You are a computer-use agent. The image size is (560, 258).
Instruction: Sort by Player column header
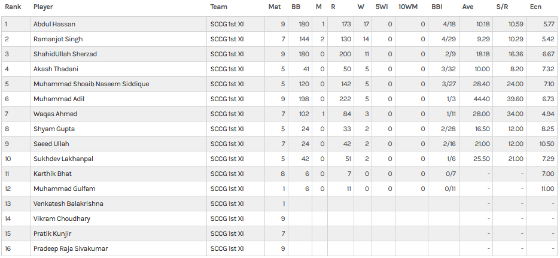click(x=43, y=7)
